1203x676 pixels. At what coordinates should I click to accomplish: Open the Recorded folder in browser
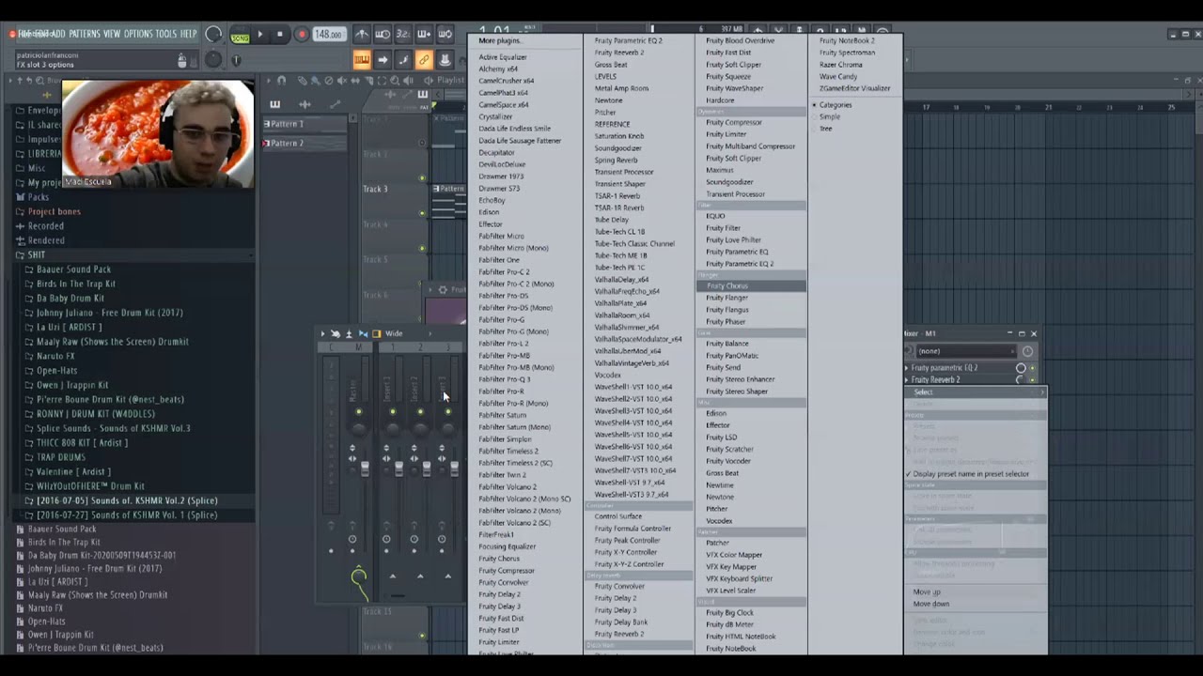pyautogui.click(x=46, y=226)
